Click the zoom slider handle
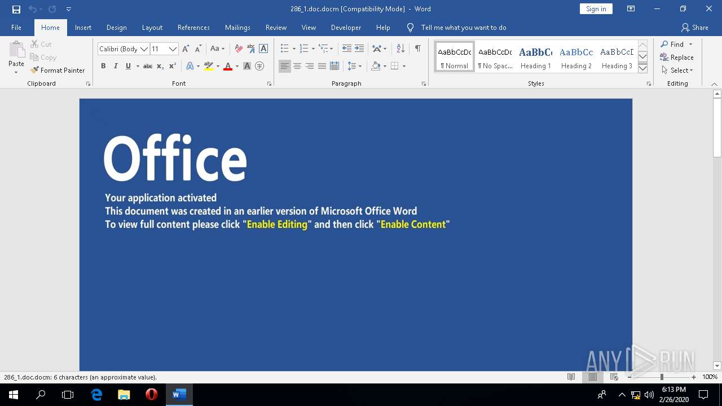The height and width of the screenshot is (406, 722). pyautogui.click(x=662, y=377)
